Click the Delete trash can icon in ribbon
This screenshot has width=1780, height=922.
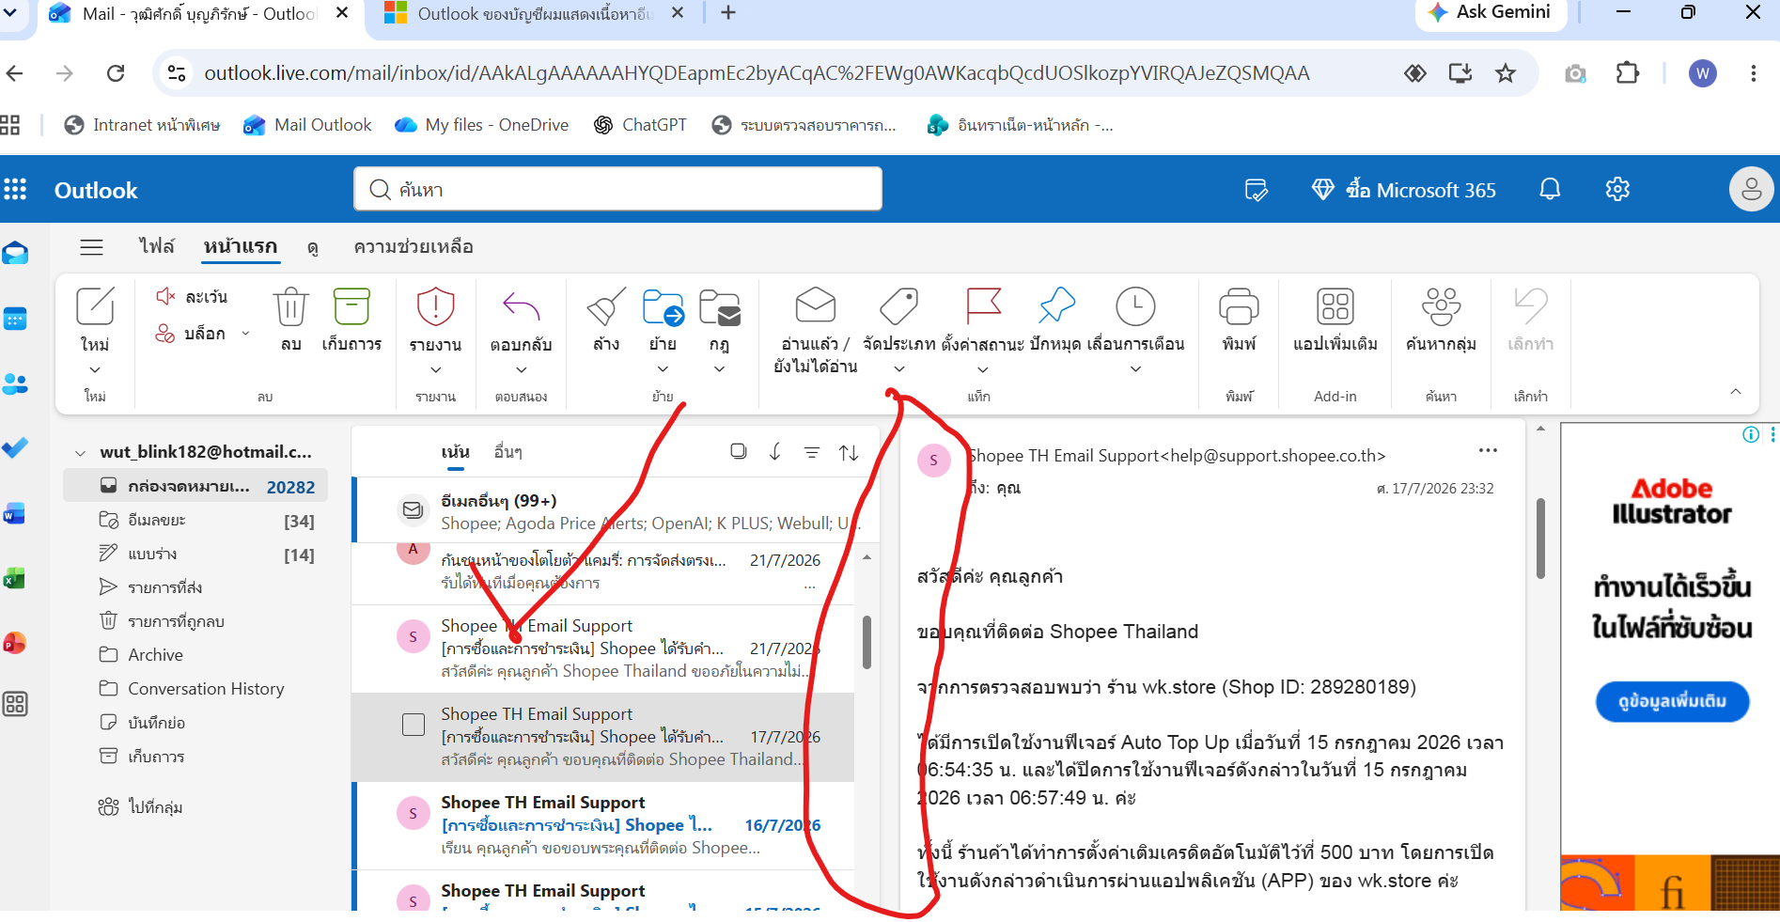pos(290,306)
